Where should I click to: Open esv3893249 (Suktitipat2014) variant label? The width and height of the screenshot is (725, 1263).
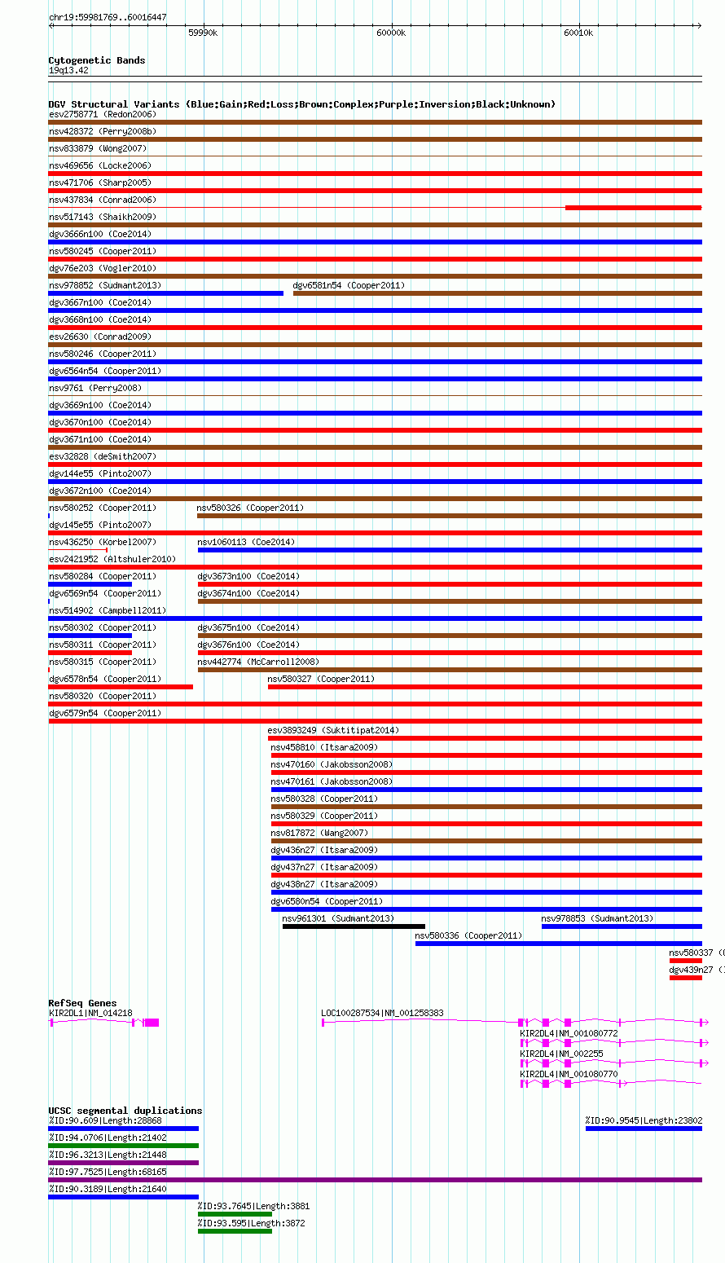(333, 730)
